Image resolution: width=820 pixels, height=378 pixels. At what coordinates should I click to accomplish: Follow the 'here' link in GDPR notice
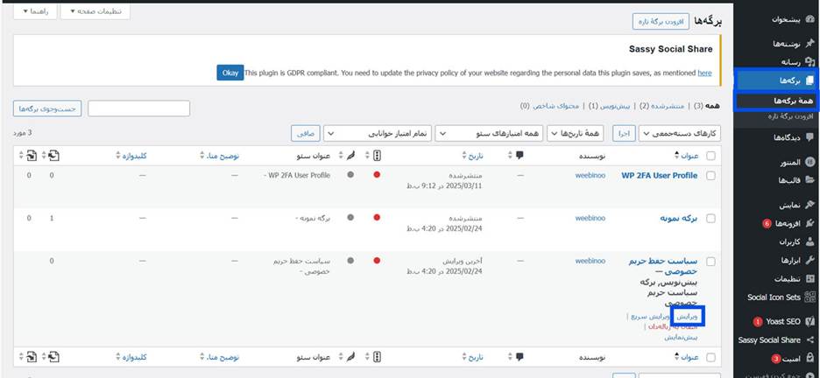(x=704, y=73)
